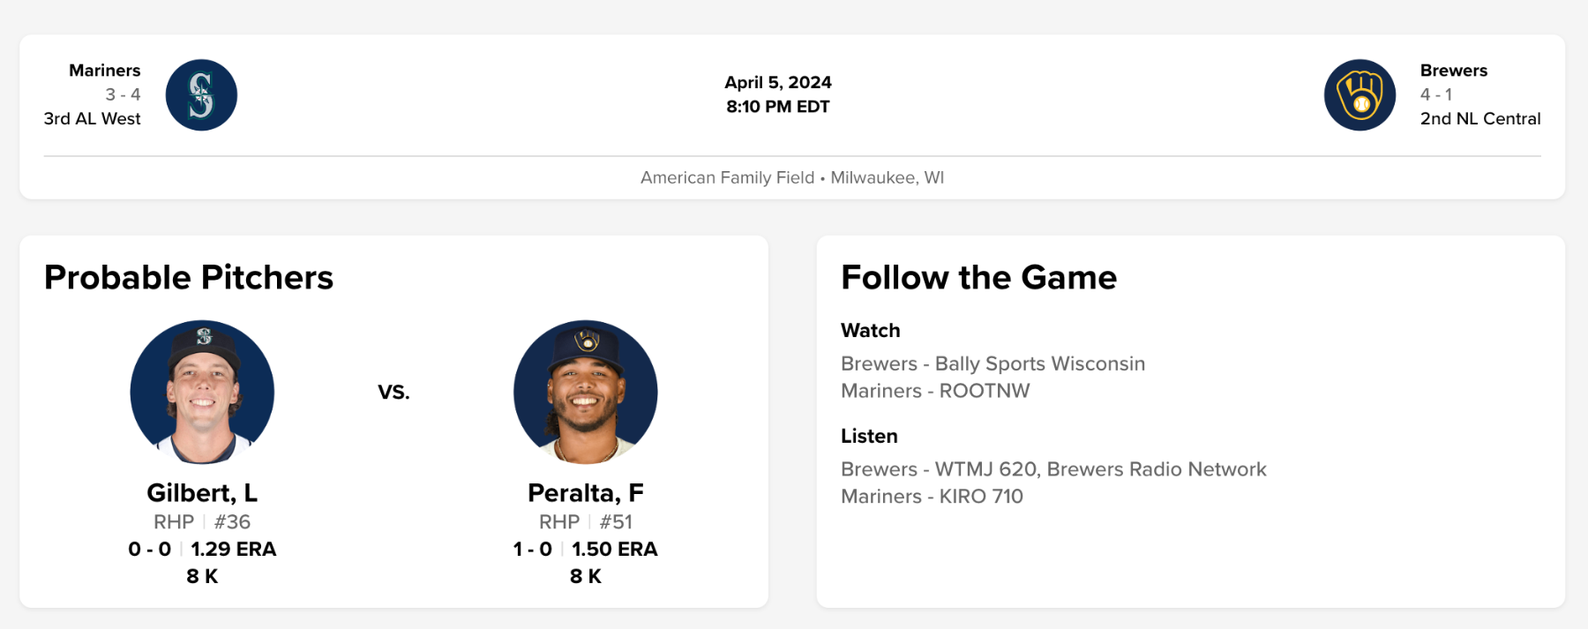The width and height of the screenshot is (1588, 629).
Task: Click the 3rd AL West standing text
Action: (x=92, y=118)
